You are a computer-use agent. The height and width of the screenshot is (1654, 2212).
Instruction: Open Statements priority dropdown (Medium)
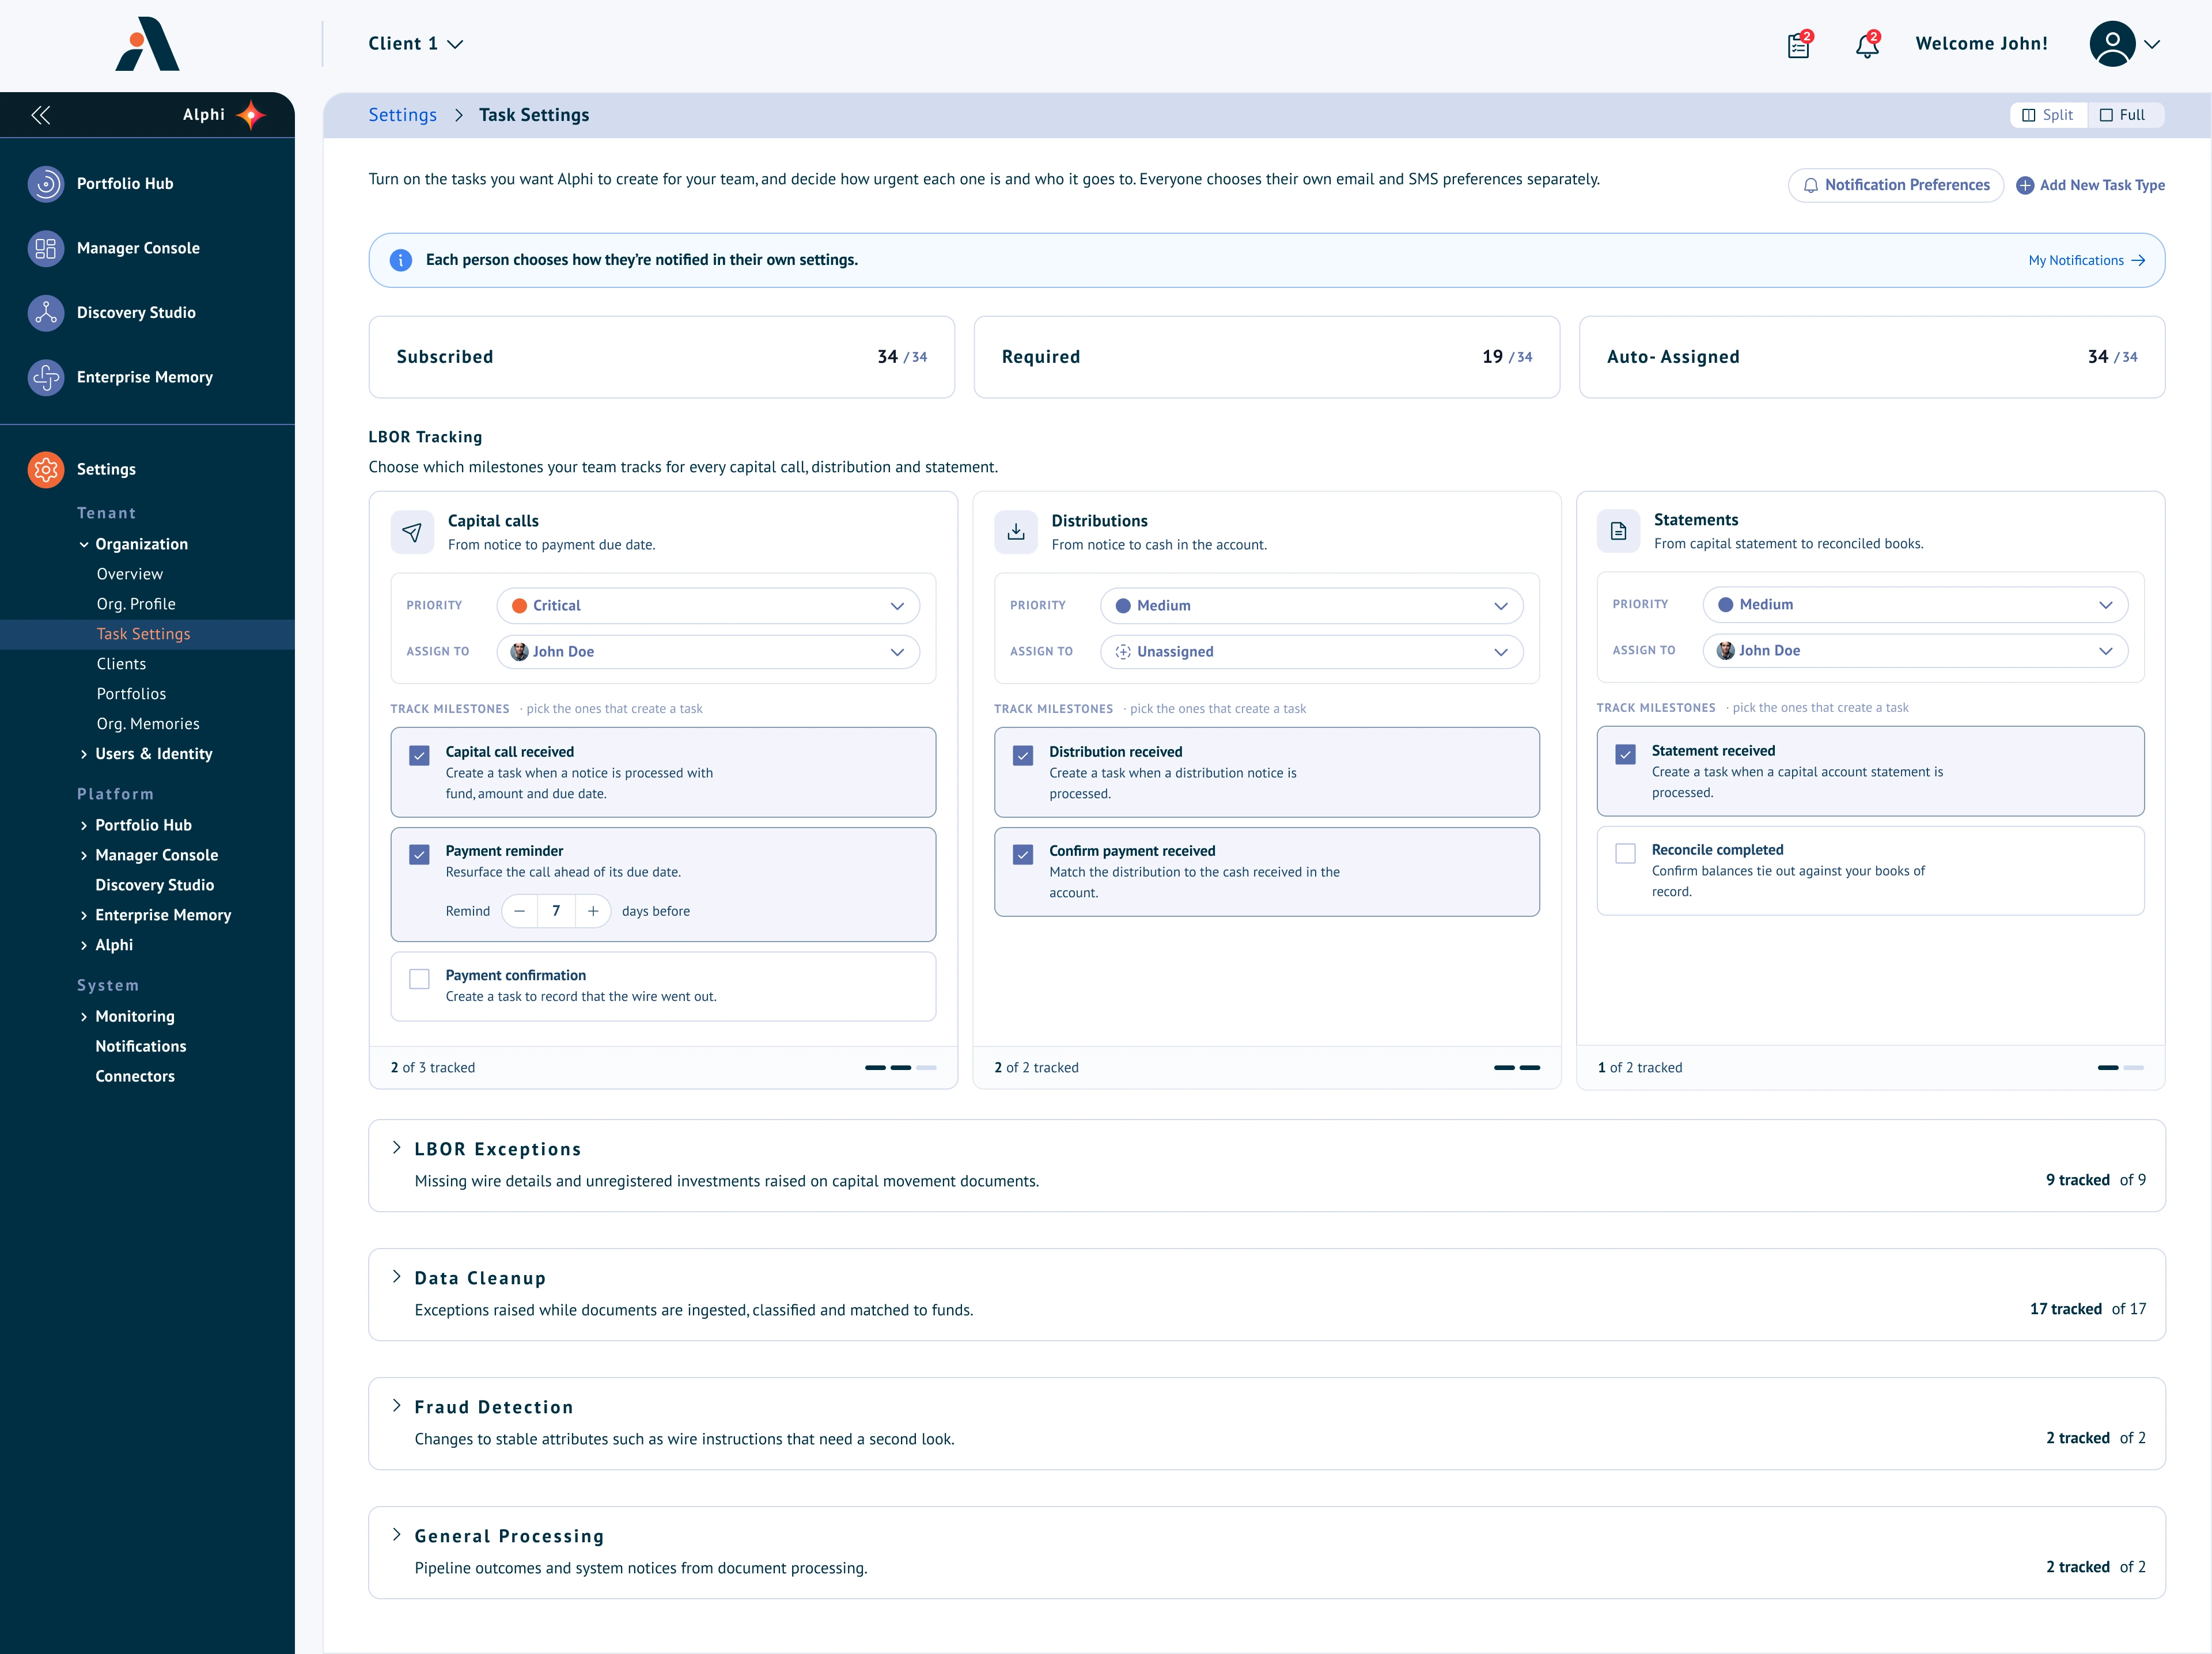pyautogui.click(x=1915, y=605)
